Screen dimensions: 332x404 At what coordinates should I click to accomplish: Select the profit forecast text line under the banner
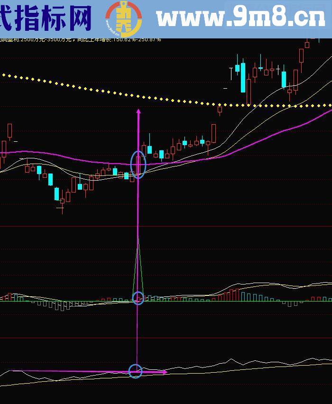coord(81,39)
